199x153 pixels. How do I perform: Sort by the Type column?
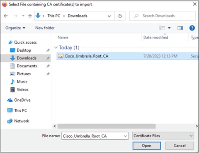[x=194, y=38]
